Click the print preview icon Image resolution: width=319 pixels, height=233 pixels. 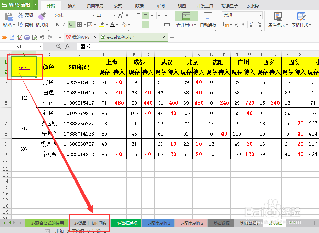click(x=35, y=37)
